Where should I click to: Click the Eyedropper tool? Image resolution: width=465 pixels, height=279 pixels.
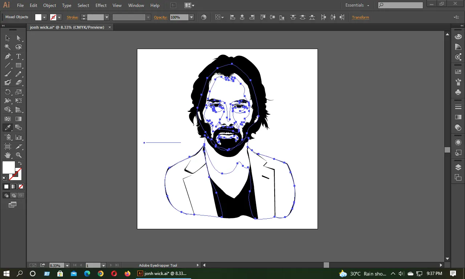point(8,128)
